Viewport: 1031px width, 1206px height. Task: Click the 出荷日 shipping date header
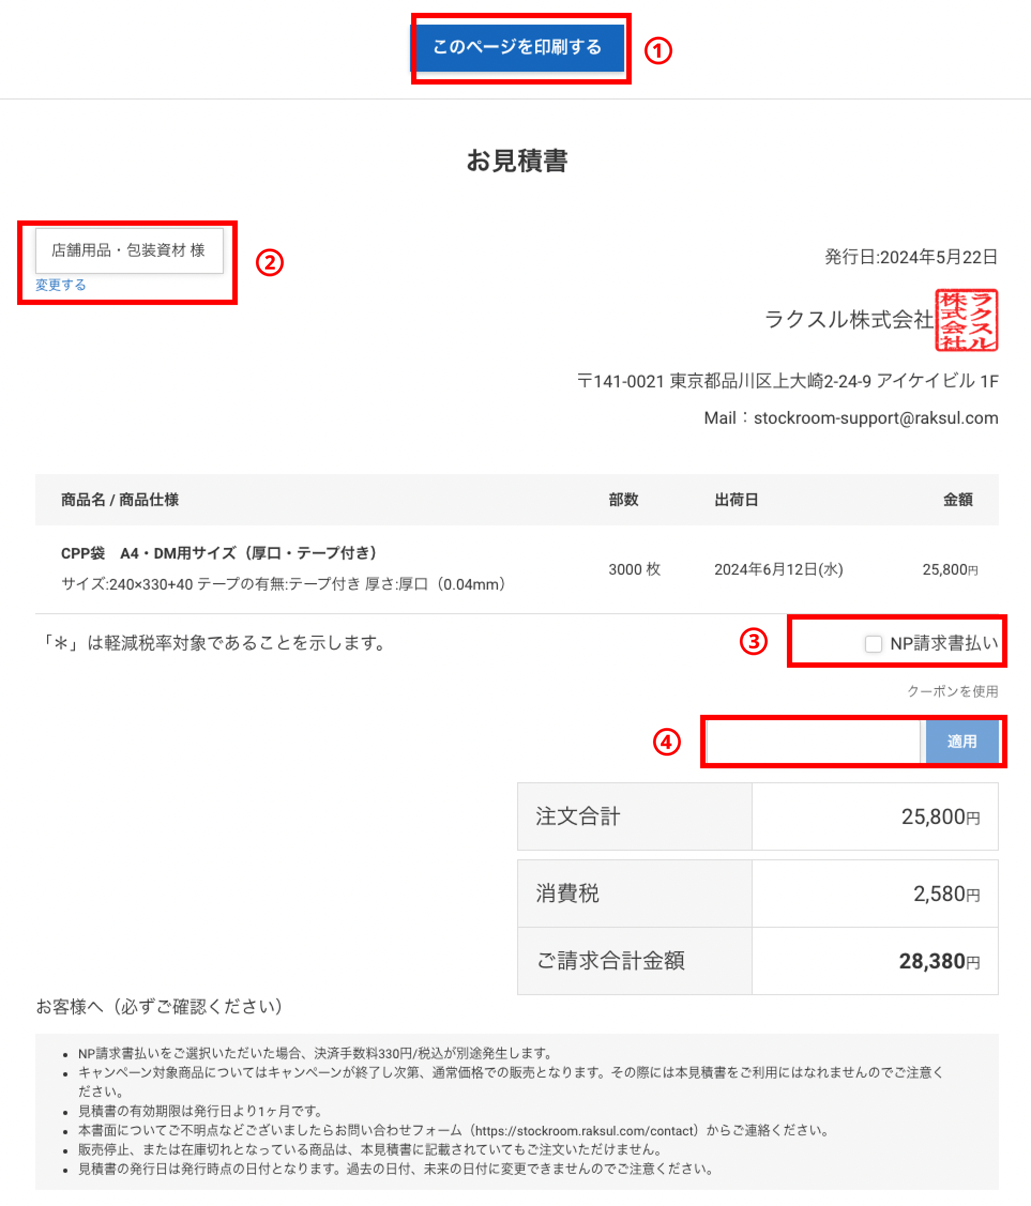[x=735, y=499]
